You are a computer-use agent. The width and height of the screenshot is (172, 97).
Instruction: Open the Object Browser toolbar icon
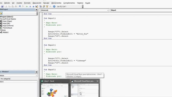47,6
